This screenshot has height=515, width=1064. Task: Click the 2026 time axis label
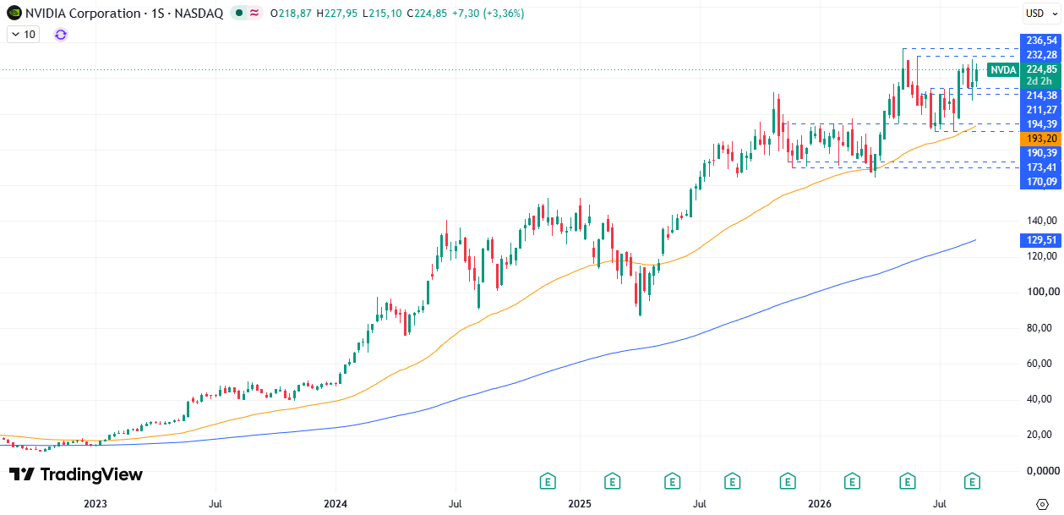pyautogui.click(x=821, y=504)
